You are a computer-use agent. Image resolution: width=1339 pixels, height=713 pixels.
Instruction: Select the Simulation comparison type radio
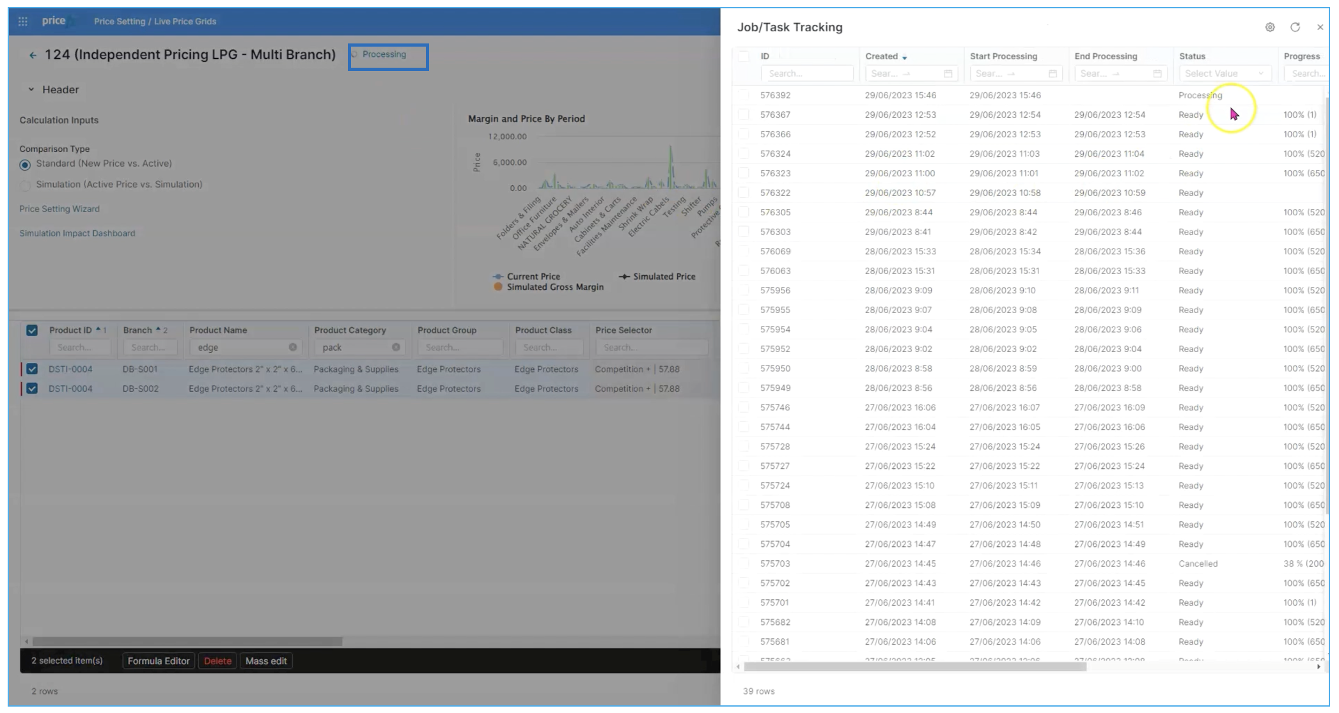[25, 185]
